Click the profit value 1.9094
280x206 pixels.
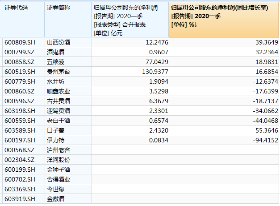pyautogui.click(x=159, y=81)
